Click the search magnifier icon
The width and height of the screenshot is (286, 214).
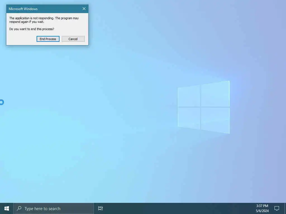19,208
